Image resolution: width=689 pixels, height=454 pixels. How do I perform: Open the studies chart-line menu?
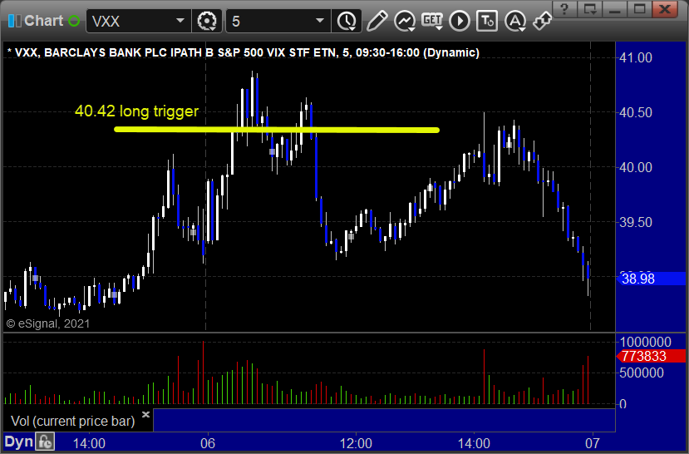coord(405,21)
